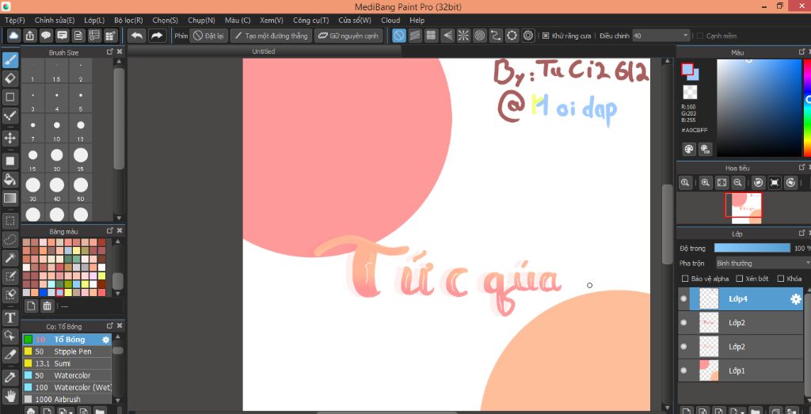Click the speech bubble icon in toolbar
The height and width of the screenshot is (414, 811).
pos(46,36)
